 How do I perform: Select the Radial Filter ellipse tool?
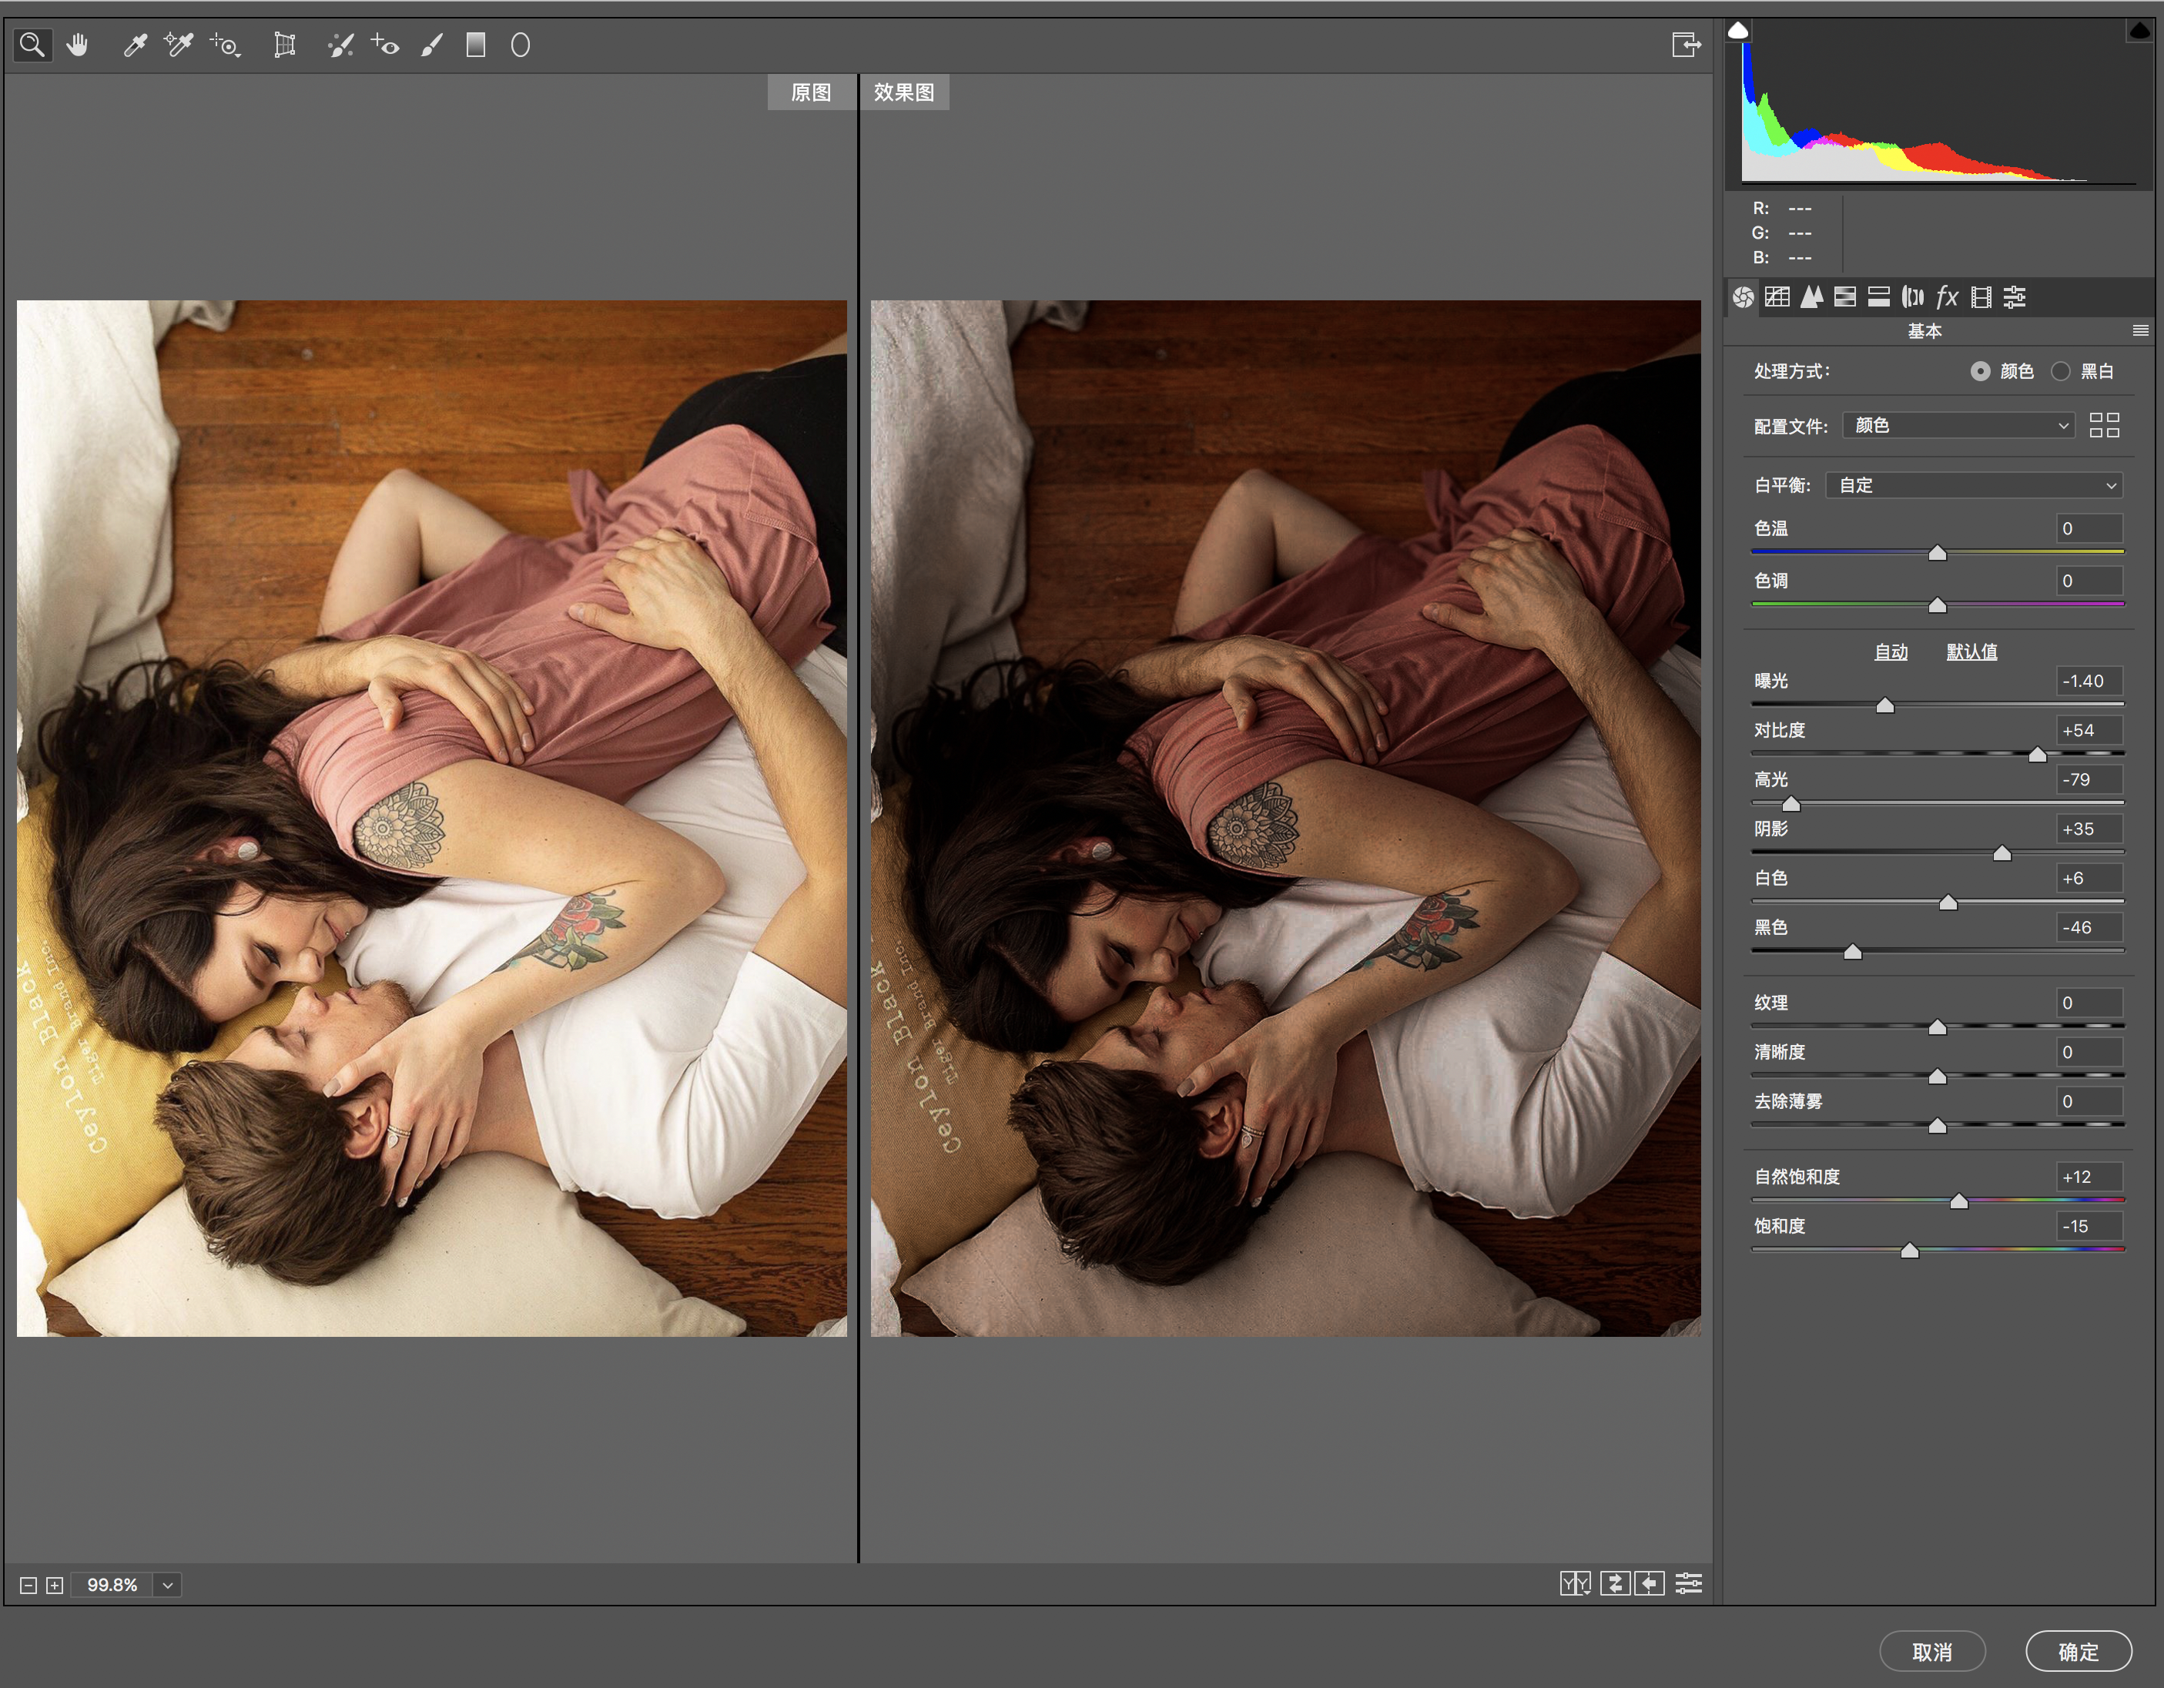[520, 45]
